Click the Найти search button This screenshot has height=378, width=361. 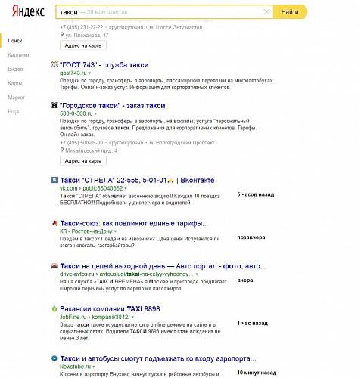[x=291, y=12]
